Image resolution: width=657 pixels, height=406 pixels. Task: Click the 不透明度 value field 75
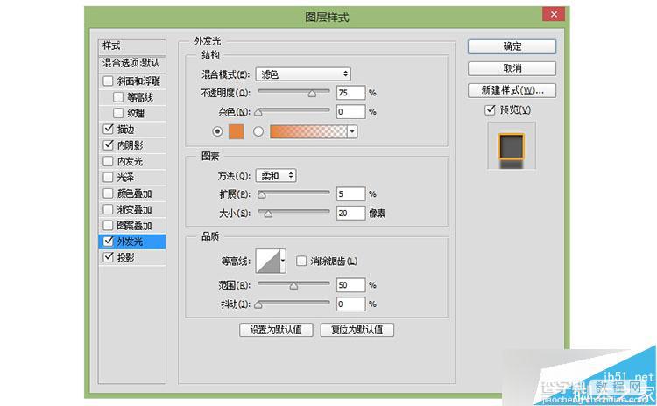tap(350, 93)
